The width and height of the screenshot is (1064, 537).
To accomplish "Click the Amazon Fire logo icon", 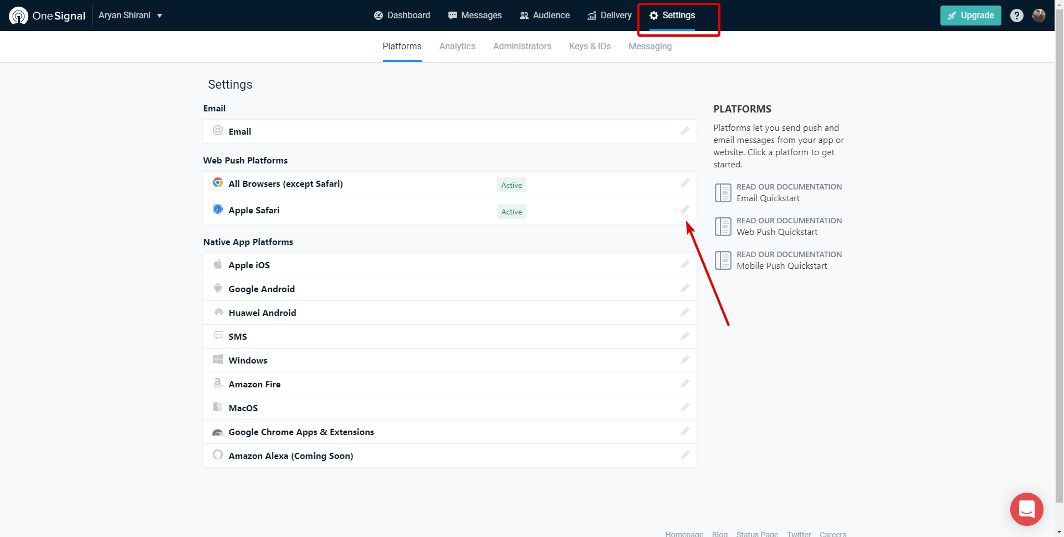I will click(218, 383).
